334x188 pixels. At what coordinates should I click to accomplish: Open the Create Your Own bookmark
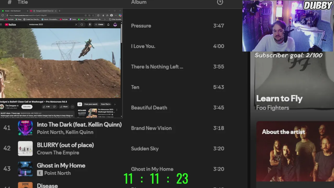[31, 19]
